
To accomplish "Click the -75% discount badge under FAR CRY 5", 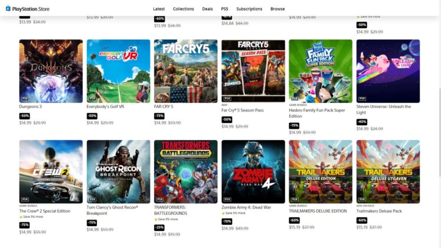I will tap(159, 116).
